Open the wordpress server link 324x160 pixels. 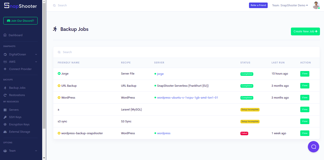tap(164, 133)
